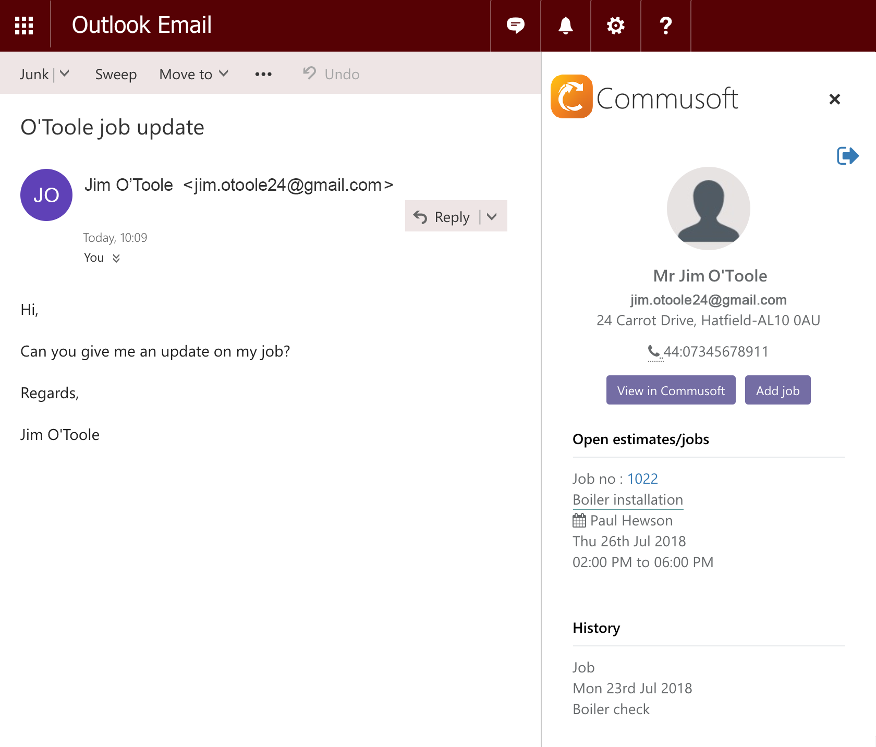Click the sender name Jim O'Toole

[129, 185]
